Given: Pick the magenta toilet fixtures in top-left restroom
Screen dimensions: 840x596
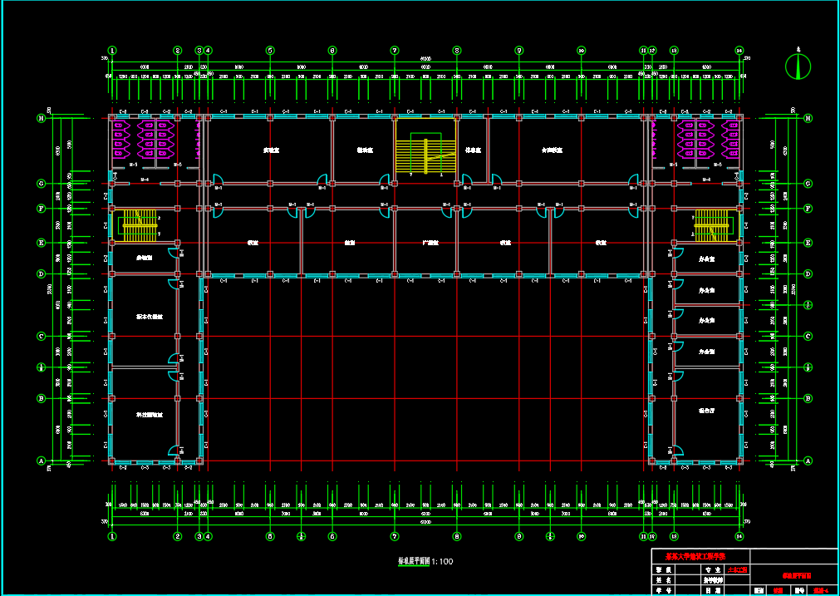Looking at the screenshot, I should point(146,139).
